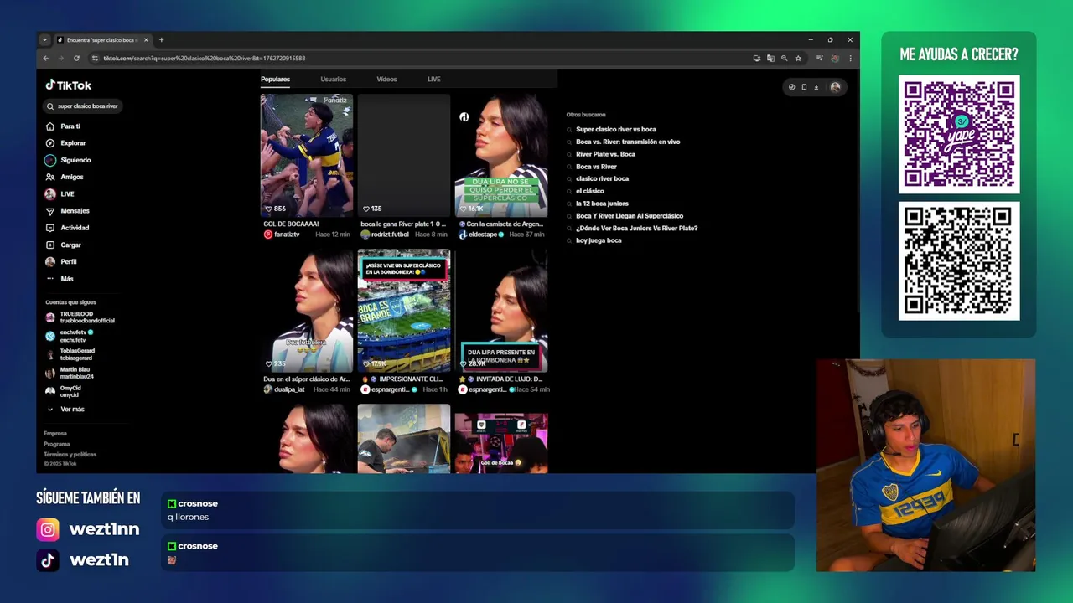This screenshot has height=603, width=1073.
Task: Switch to the LIVE results tab
Action: (x=433, y=79)
